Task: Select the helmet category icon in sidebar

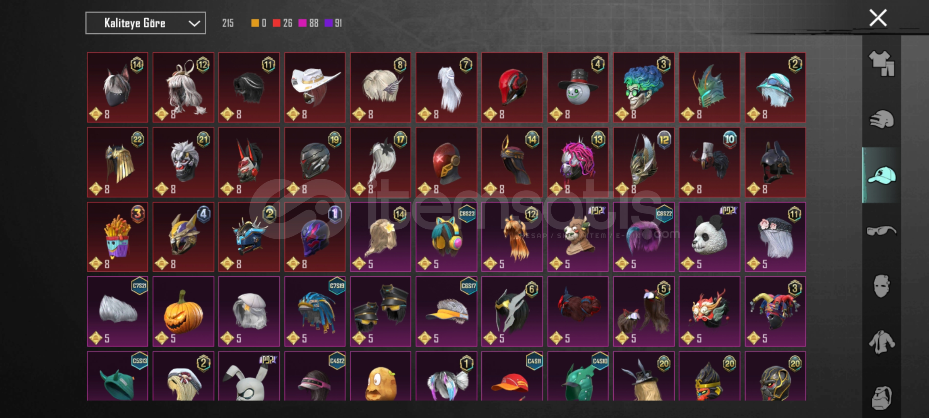Action: tap(881, 119)
